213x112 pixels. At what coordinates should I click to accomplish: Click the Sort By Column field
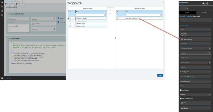click(x=195, y=58)
